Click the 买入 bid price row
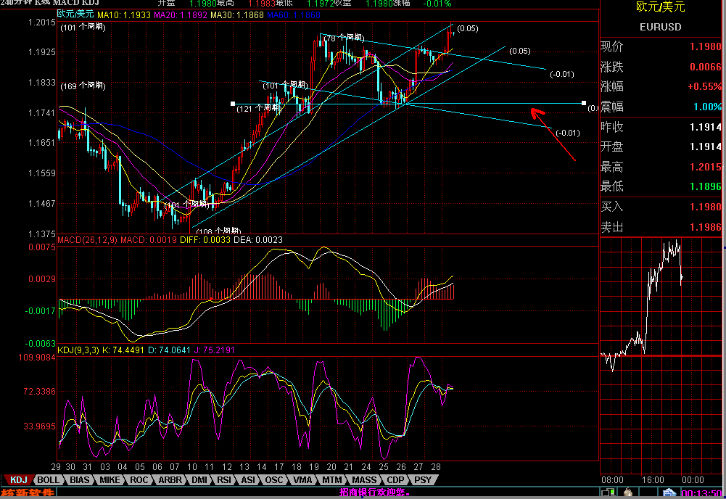This screenshot has height=499, width=726. 661,207
